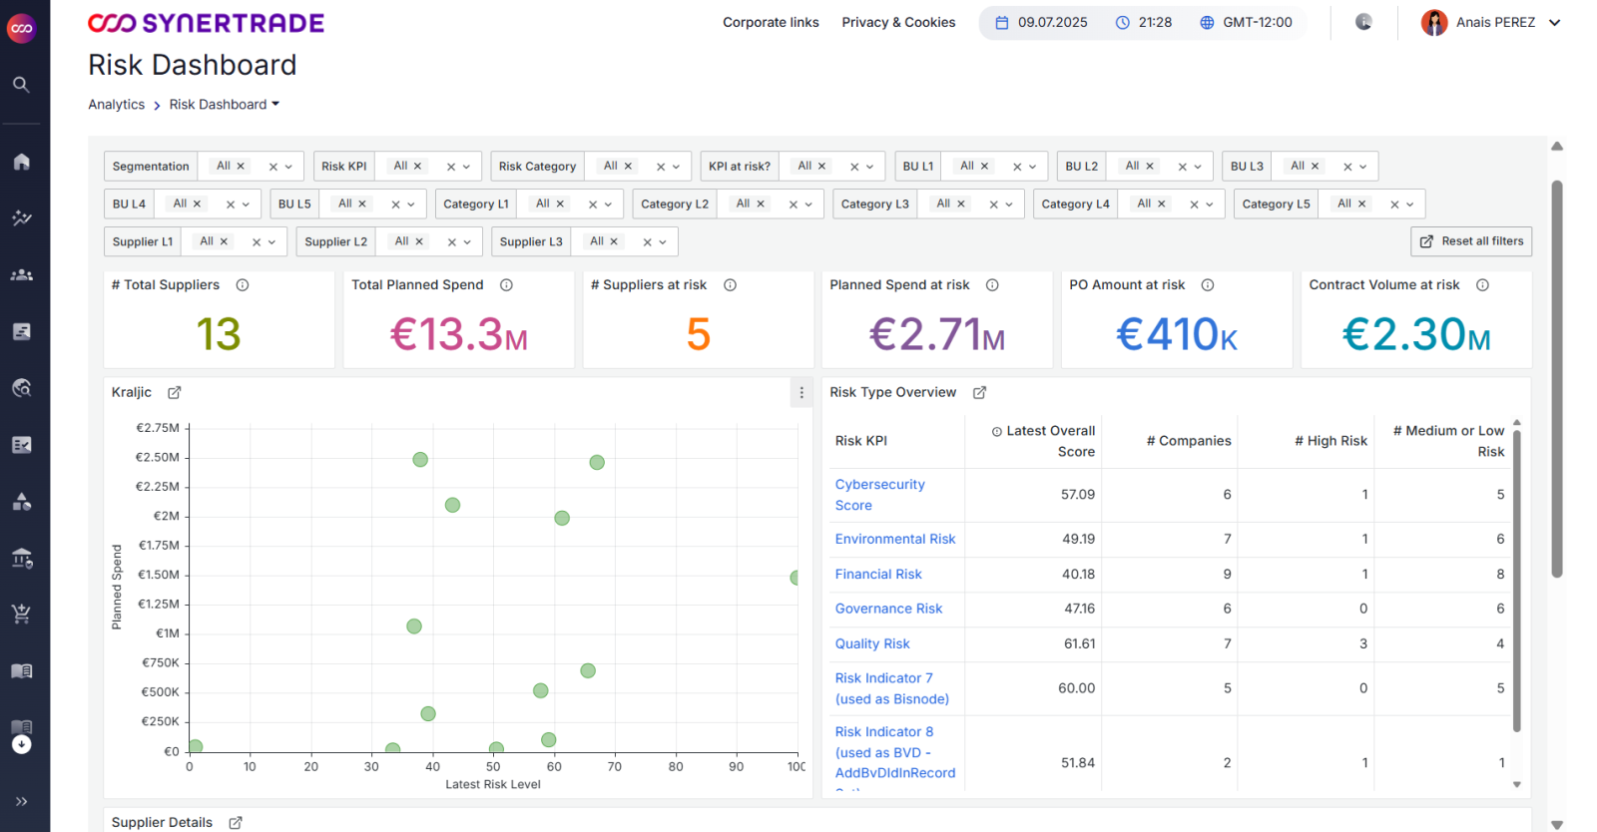Click Reset all filters button
1597x832 pixels.
(x=1471, y=241)
